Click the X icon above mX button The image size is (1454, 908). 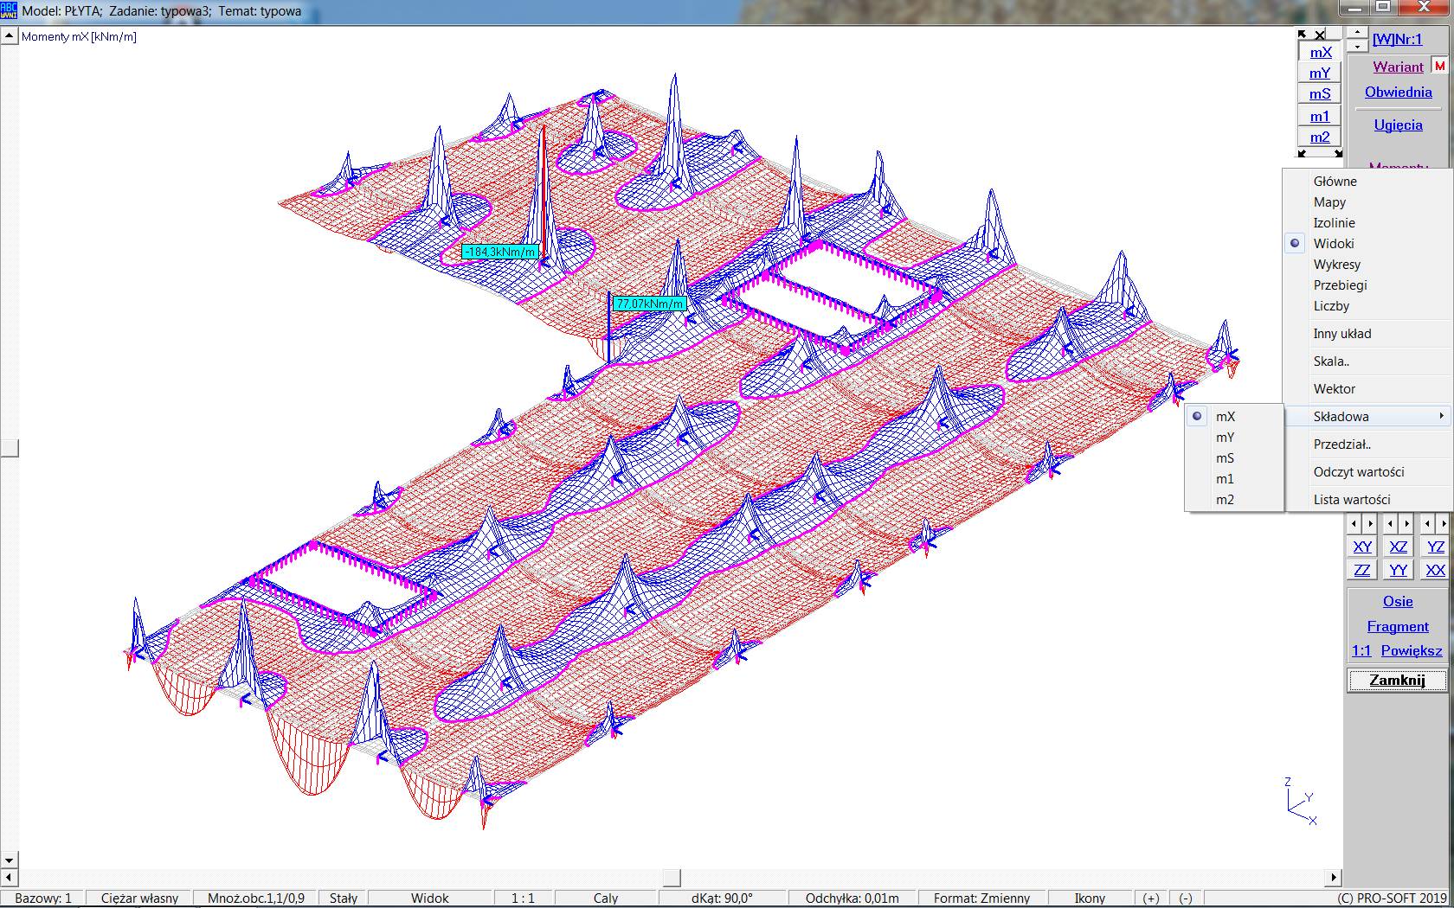1319,35
